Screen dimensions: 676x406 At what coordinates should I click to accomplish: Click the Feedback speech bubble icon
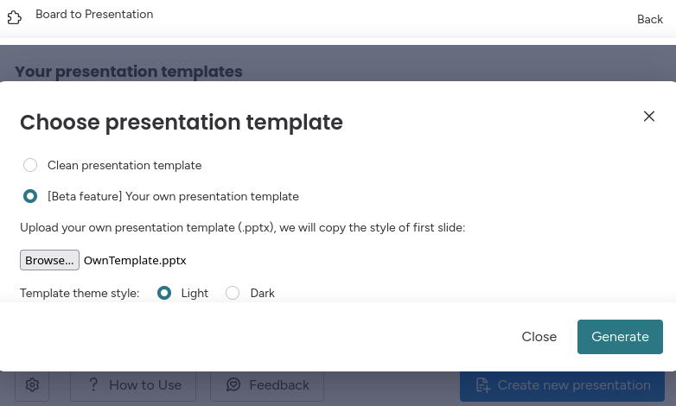tap(233, 385)
